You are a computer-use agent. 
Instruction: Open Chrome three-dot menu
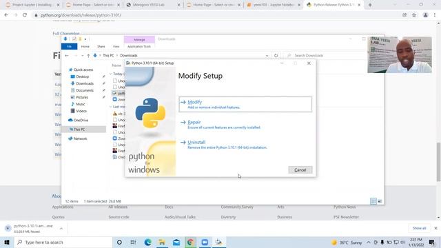pos(435,15)
